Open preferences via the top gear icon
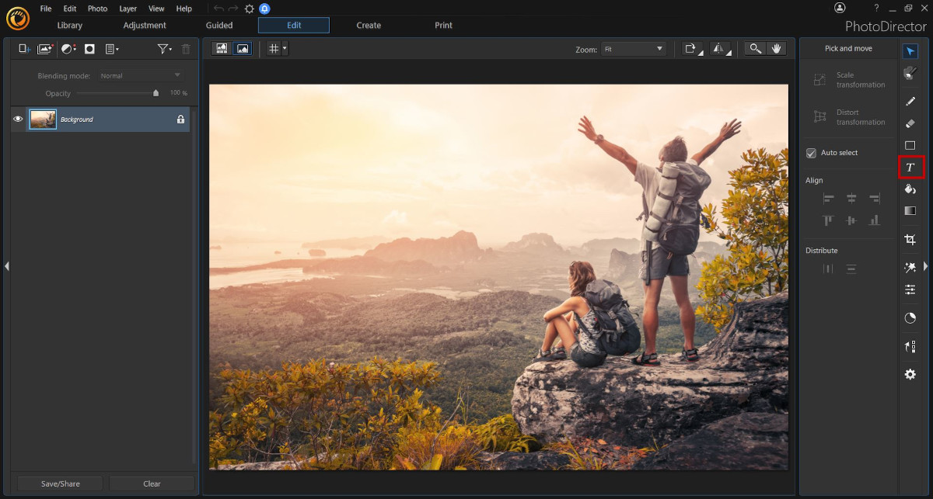Image resolution: width=933 pixels, height=499 pixels. pos(249,9)
